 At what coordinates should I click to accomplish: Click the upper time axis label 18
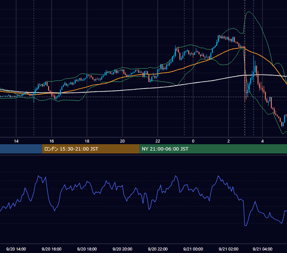(87, 141)
